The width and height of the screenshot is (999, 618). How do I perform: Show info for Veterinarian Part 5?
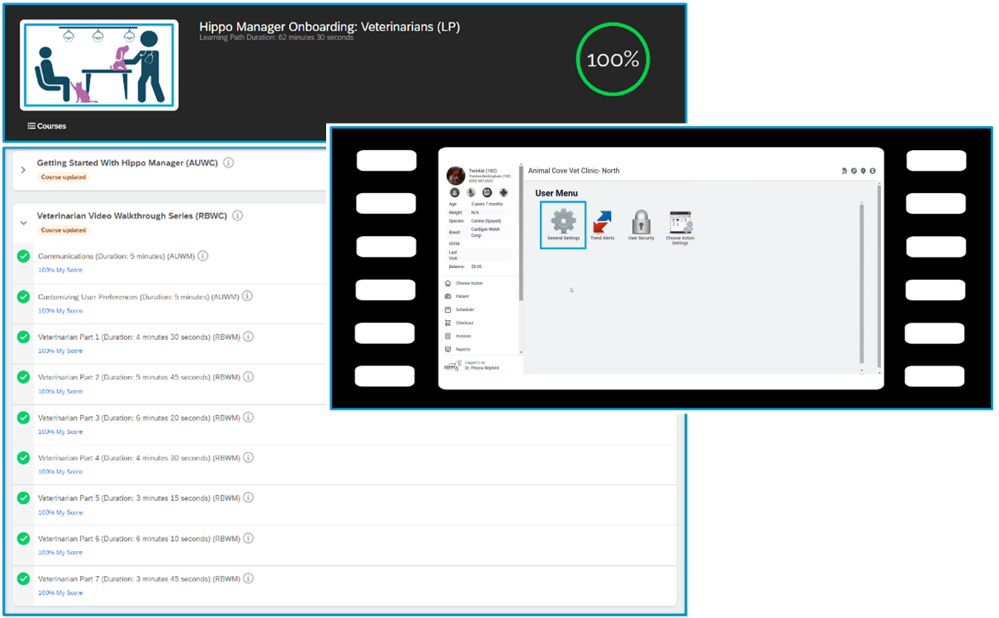point(248,498)
